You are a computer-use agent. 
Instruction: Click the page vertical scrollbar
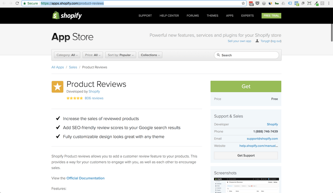tap(331, 25)
